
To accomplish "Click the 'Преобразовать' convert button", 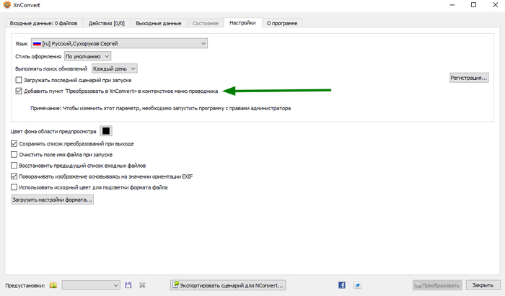I will coord(437,285).
